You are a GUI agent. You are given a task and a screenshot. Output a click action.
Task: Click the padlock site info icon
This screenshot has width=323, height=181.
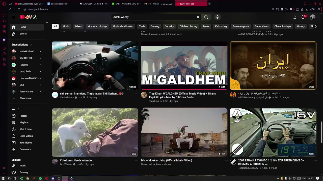tap(25, 9)
